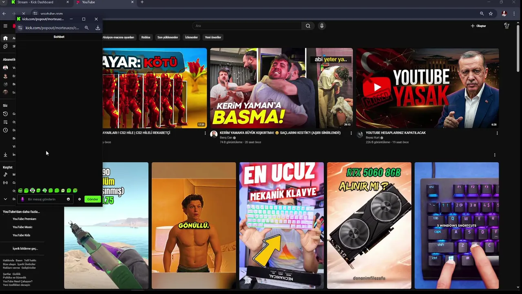Open the YouTube account avatar menu
This screenshot has width=522, height=294.
[x=507, y=26]
